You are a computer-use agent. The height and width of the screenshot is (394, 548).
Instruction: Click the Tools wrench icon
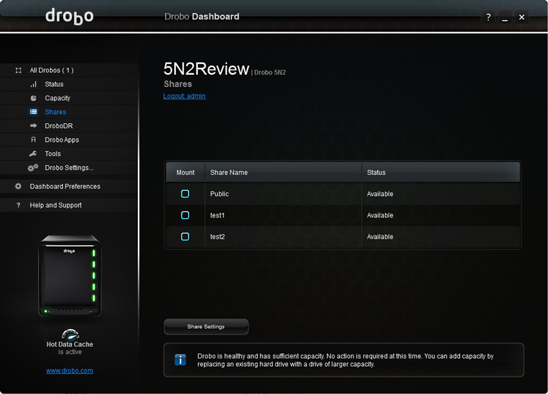pyautogui.click(x=33, y=153)
